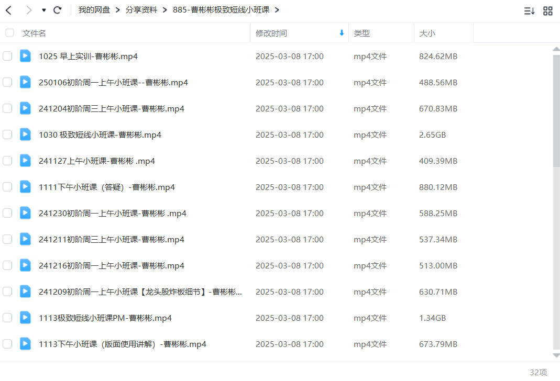Click video icon of 1113极致短线小班课PM
560x381 pixels.
(25, 317)
